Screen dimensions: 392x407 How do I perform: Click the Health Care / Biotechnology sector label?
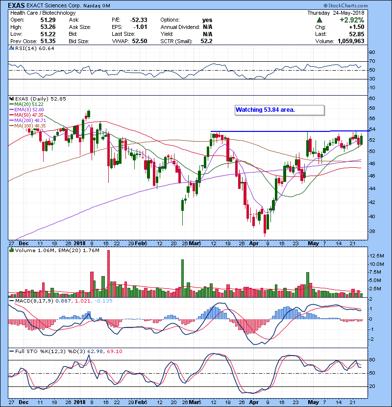(43, 13)
